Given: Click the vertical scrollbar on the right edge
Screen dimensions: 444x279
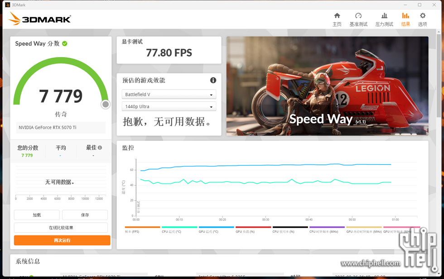Looking at the screenshot, I should coord(439,77).
